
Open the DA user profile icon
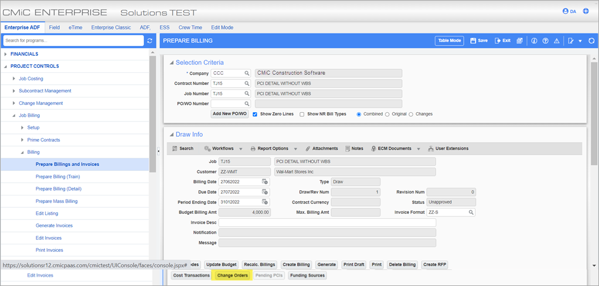click(565, 11)
